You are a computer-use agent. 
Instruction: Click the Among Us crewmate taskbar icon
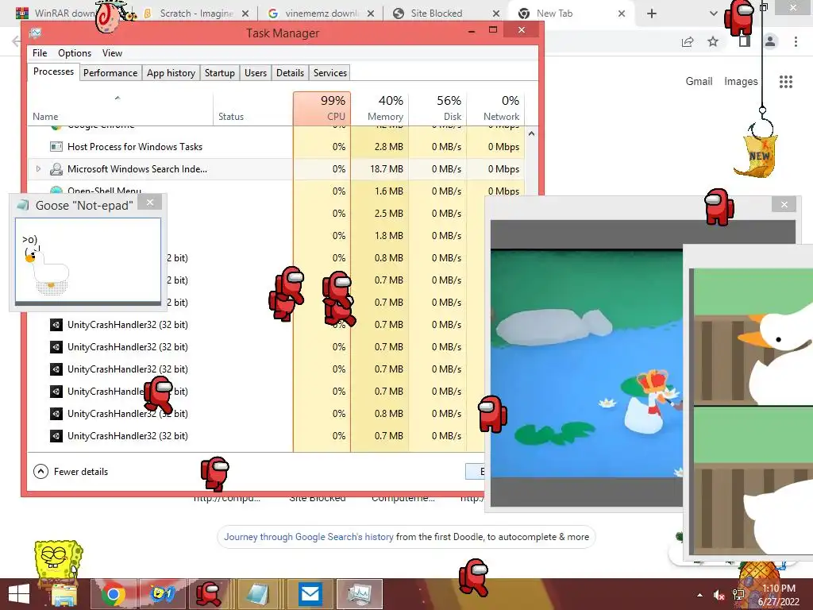pyautogui.click(x=210, y=594)
